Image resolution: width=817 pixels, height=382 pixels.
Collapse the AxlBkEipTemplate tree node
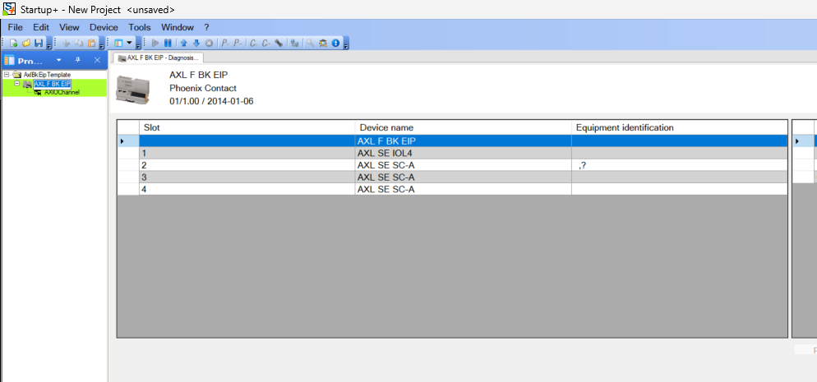[7, 75]
